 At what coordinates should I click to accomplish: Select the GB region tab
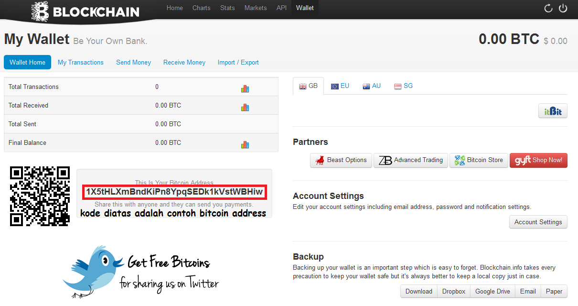tap(308, 86)
